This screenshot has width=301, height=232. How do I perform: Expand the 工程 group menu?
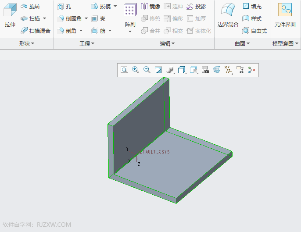pos(86,44)
